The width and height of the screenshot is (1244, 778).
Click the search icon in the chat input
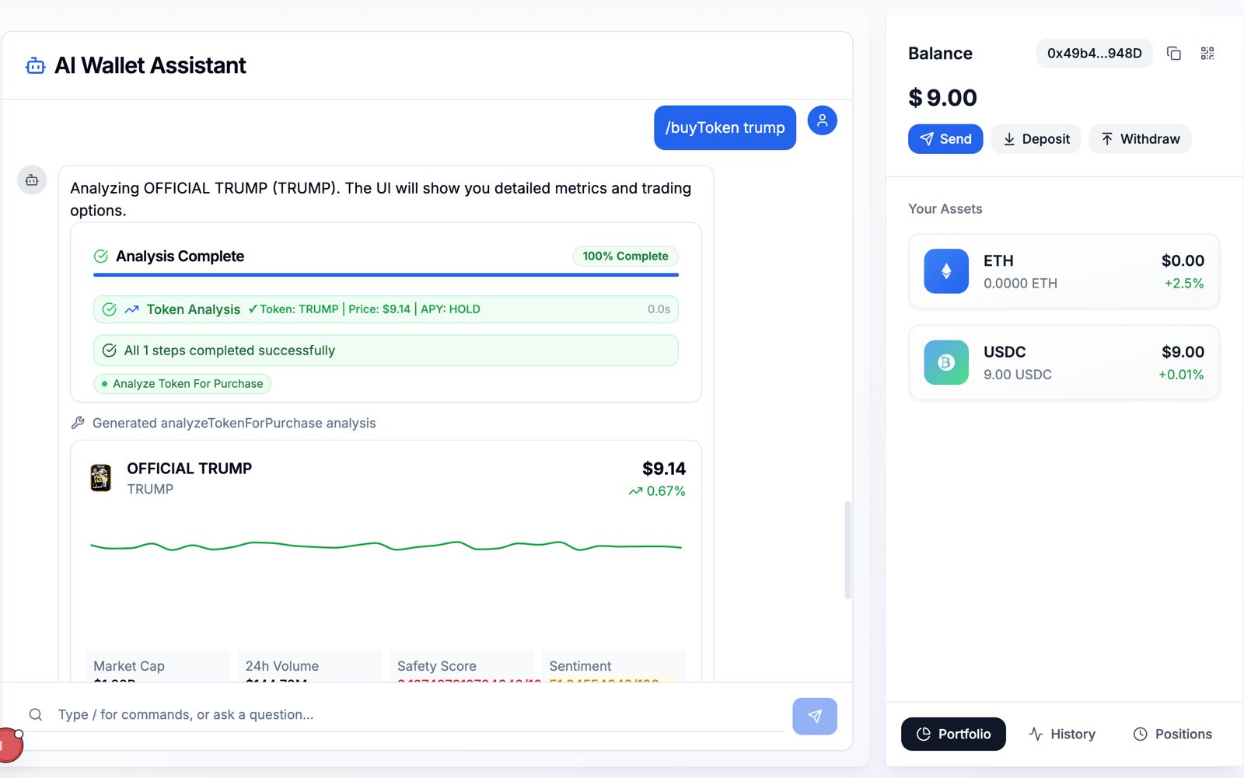pos(36,714)
